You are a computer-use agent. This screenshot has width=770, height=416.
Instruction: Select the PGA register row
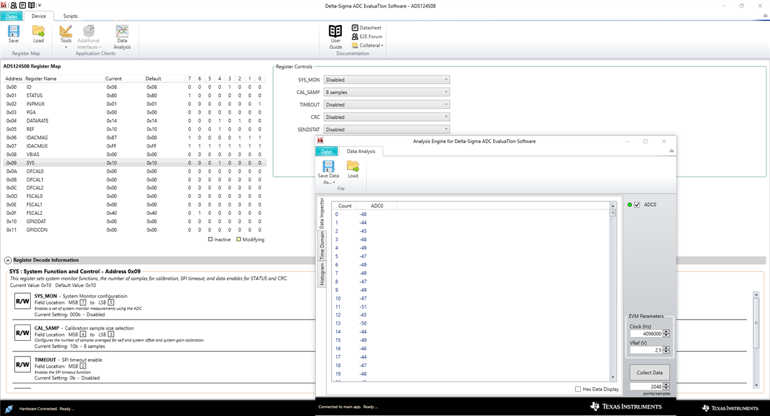coord(135,112)
